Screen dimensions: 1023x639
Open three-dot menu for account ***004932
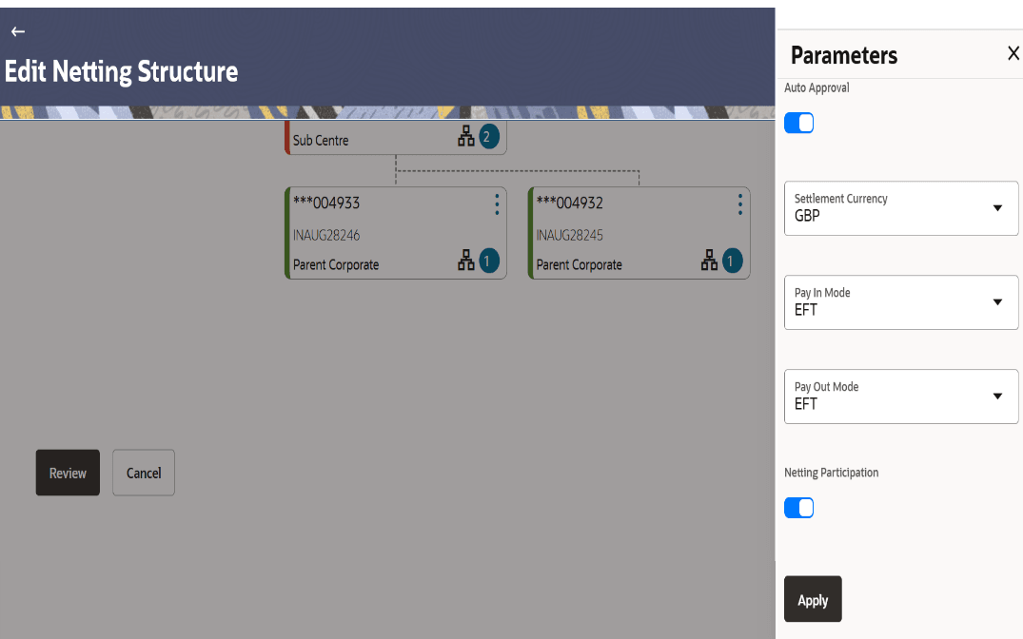click(x=740, y=203)
